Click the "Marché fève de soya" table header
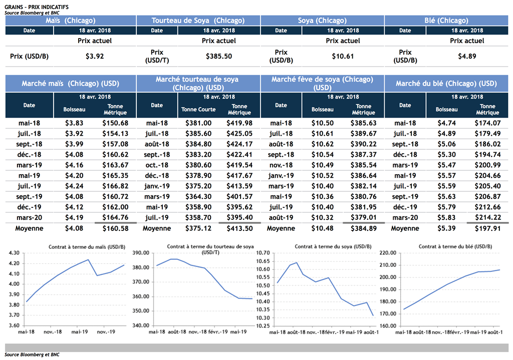Image resolution: width=513 pixels, height=360 pixels. click(x=322, y=84)
